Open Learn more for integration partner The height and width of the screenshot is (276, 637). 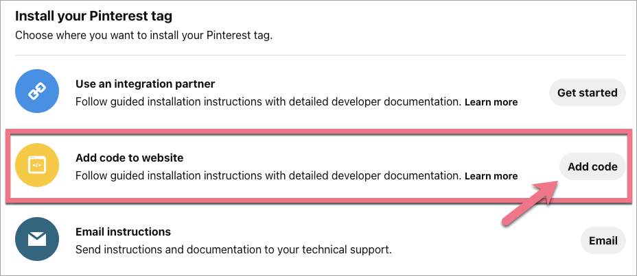(x=491, y=102)
